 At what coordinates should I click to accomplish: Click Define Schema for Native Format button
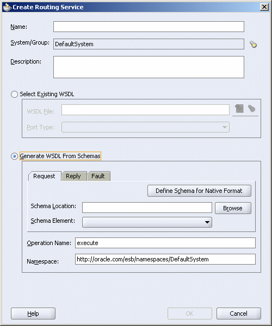[x=199, y=191]
